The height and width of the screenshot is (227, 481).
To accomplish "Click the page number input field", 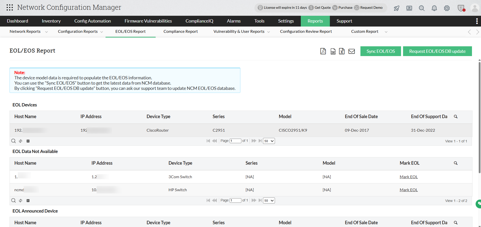I will (235, 141).
